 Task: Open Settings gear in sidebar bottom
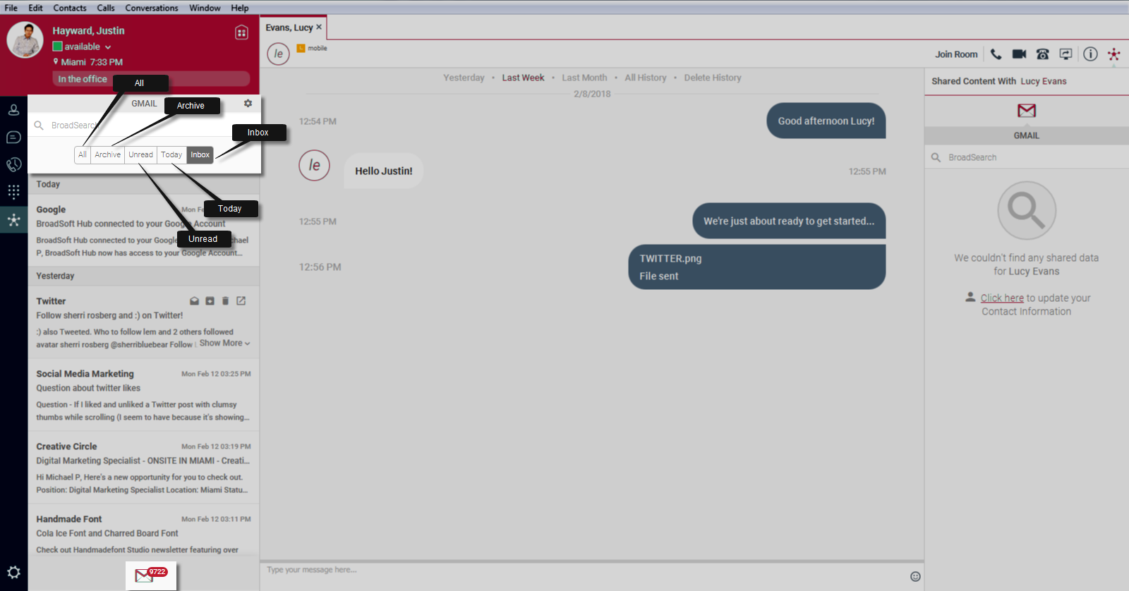tap(13, 573)
